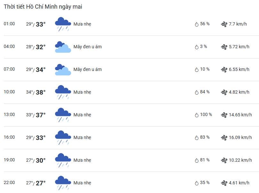Screen dimensions: 259x193
Task: Click the 38° temperature at 10:00
Action: pyautogui.click(x=41, y=92)
